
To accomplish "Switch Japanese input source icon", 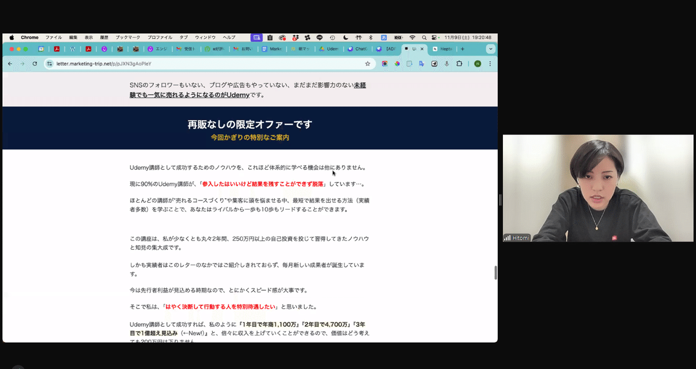I will 384,37.
